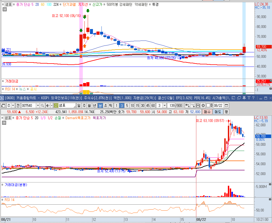Close the RSI 14 panel in upper chart

coord(271,89)
